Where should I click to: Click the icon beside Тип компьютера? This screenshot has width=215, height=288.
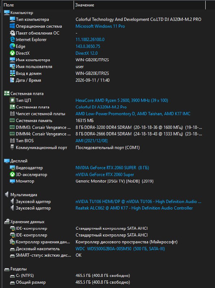pyautogui.click(x=12, y=19)
